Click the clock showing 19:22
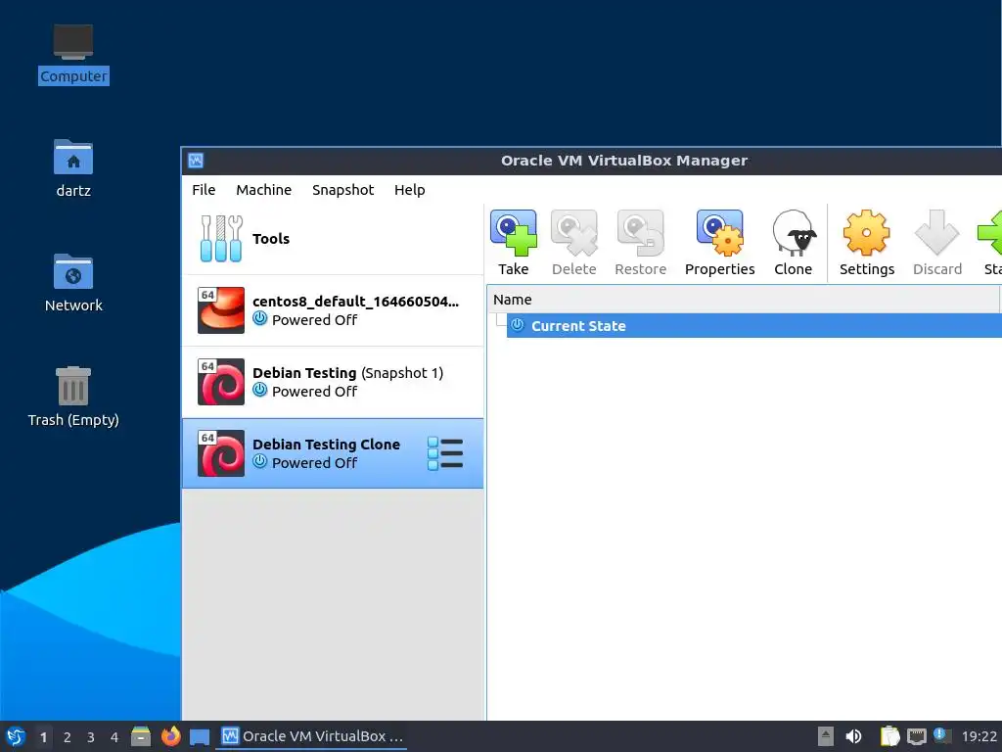The height and width of the screenshot is (752, 1002). pyautogui.click(x=979, y=736)
